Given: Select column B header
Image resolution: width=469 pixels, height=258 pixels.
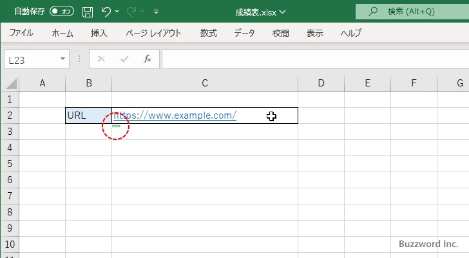Looking at the screenshot, I should pyautogui.click(x=88, y=83).
